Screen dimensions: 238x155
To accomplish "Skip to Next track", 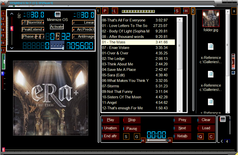I will [182, 128].
